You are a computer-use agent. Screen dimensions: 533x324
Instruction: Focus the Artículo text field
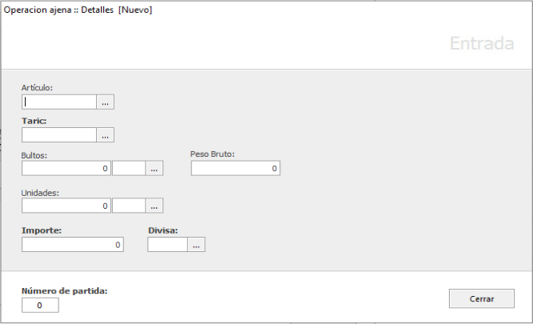tap(60, 102)
